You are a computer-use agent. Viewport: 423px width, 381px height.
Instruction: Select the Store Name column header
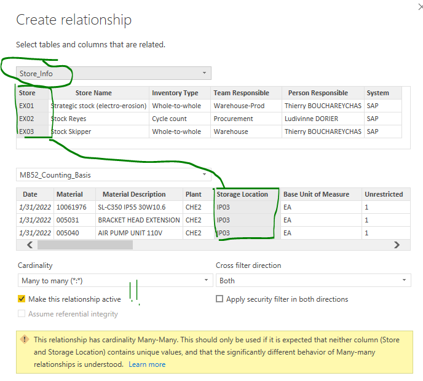coord(93,93)
